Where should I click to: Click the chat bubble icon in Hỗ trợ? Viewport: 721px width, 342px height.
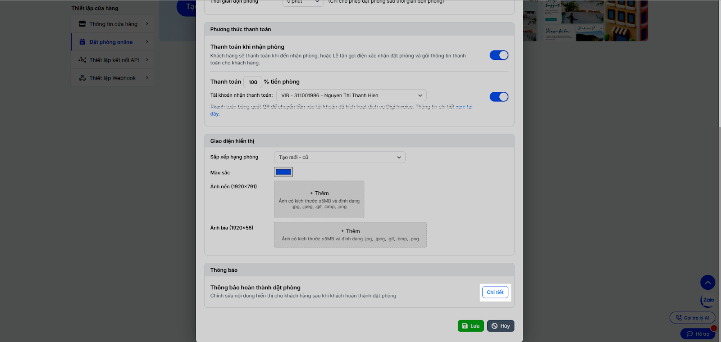point(689,334)
